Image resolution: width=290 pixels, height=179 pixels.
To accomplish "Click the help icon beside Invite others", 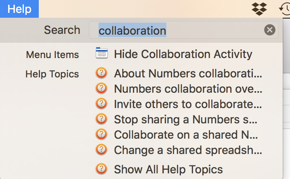I will [x=101, y=104].
